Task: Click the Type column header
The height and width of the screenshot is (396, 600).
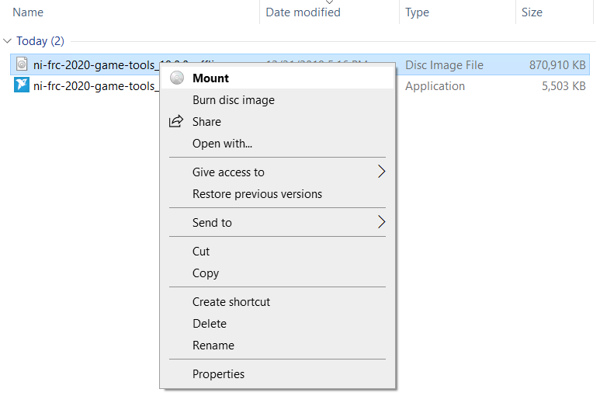Action: 418,12
